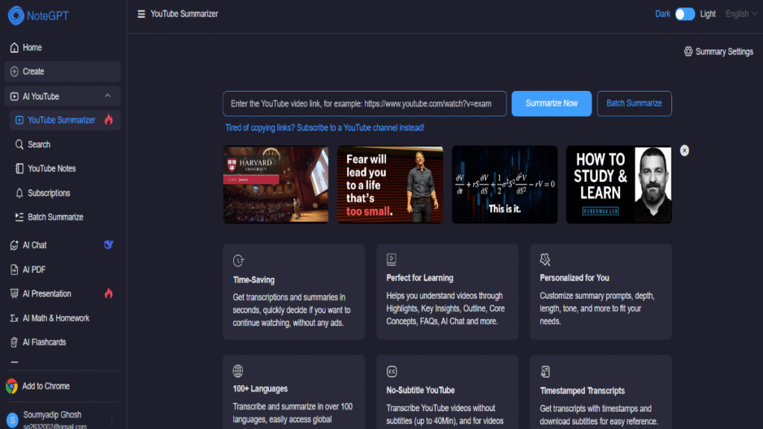This screenshot has height=429, width=763.
Task: Open the How to Study & Learn thumbnail
Action: click(x=618, y=185)
